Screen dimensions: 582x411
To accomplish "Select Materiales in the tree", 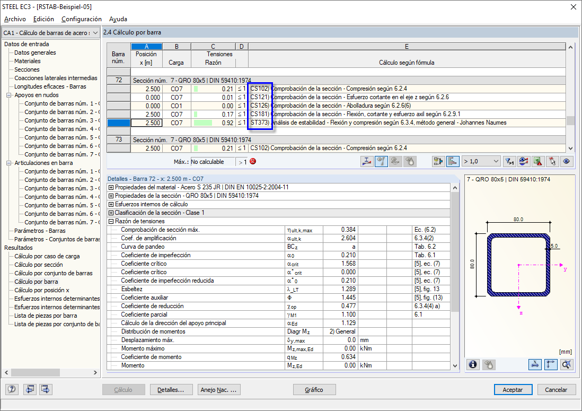I will 28,62.
